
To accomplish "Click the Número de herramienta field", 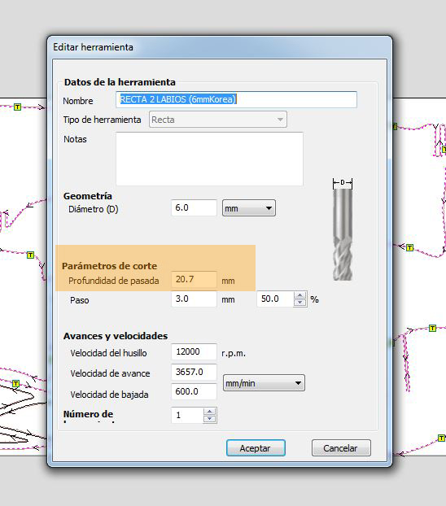I will pyautogui.click(x=188, y=415).
